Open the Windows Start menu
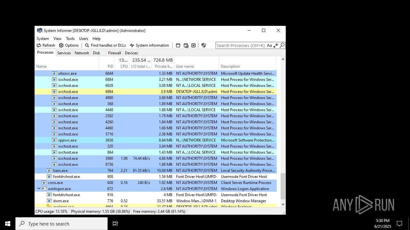410x230 pixels. point(8,224)
